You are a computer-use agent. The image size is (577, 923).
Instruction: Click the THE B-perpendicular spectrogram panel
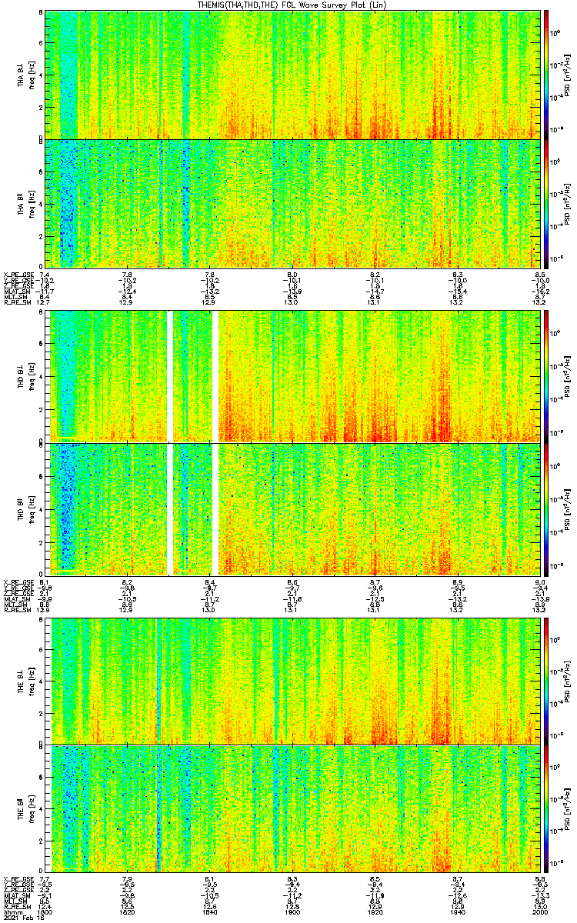tap(293, 681)
